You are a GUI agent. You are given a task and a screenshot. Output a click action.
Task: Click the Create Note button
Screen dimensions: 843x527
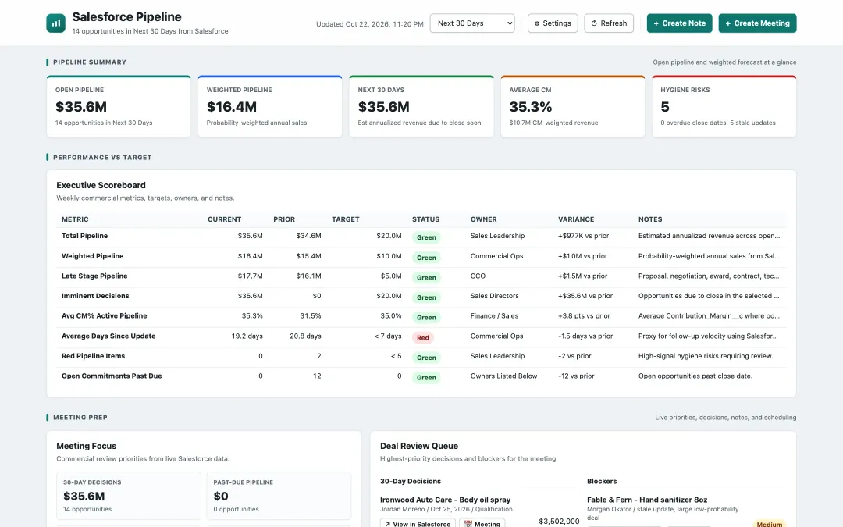pos(680,23)
